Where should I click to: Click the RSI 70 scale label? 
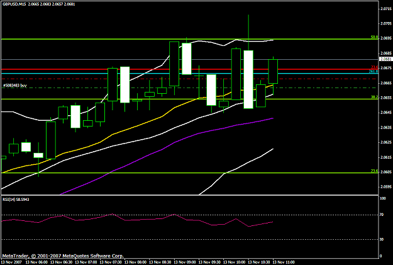(382, 215)
